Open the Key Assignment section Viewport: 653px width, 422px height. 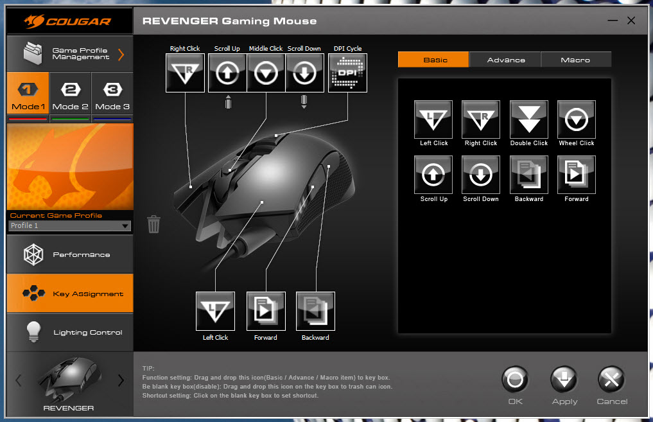70,294
